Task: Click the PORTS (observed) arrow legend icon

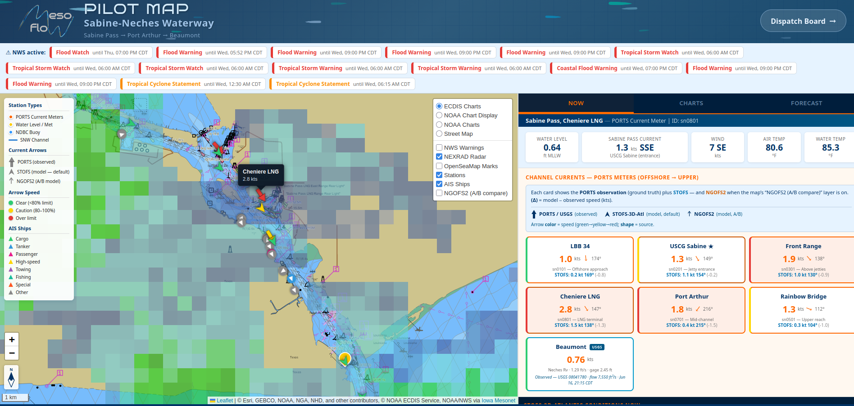Action: tap(12, 162)
